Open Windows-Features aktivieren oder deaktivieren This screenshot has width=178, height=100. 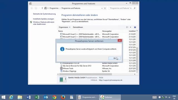point(44,23)
